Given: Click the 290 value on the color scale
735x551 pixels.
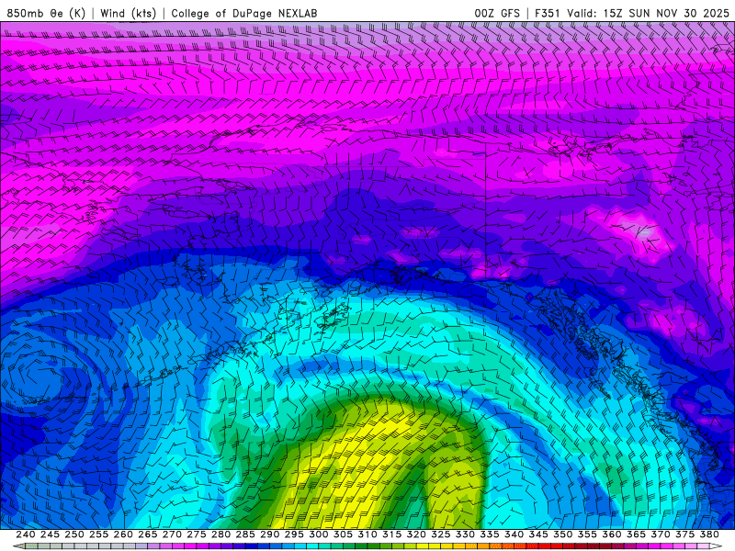Looking at the screenshot, I should (269, 534).
